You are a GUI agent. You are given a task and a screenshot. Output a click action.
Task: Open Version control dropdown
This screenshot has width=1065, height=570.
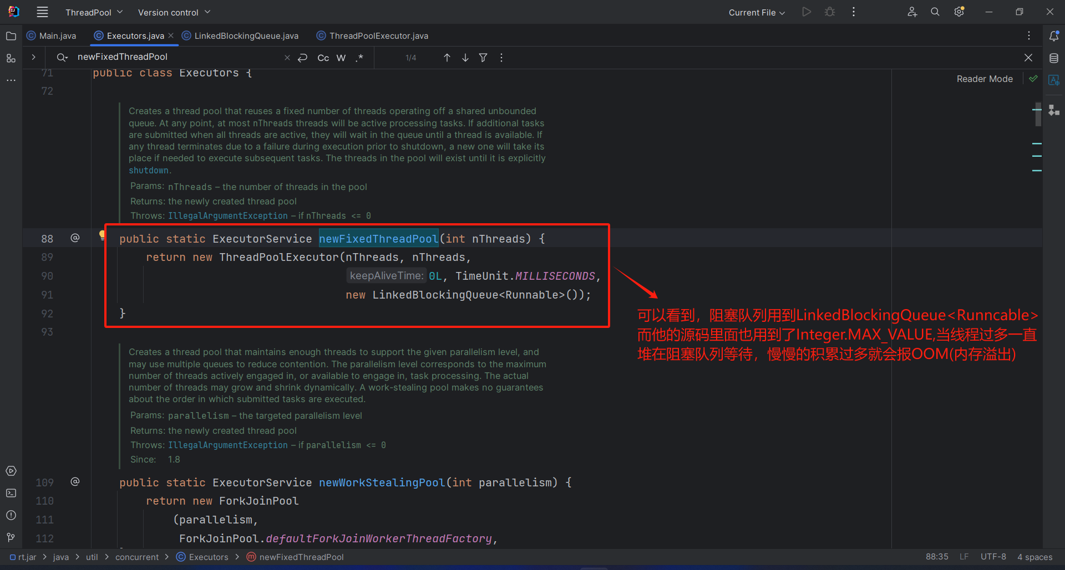pyautogui.click(x=174, y=12)
